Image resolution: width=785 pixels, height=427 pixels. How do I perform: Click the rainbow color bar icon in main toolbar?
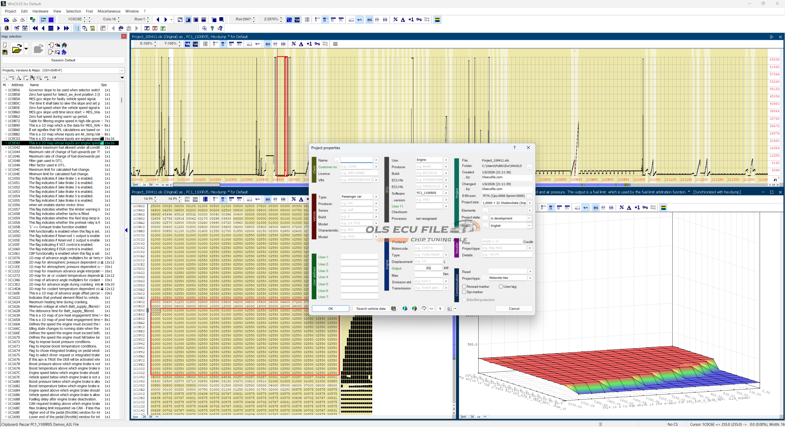(x=437, y=20)
